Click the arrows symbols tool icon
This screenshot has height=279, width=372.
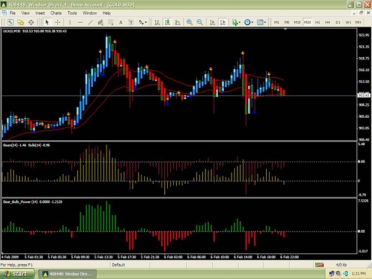[141, 22]
